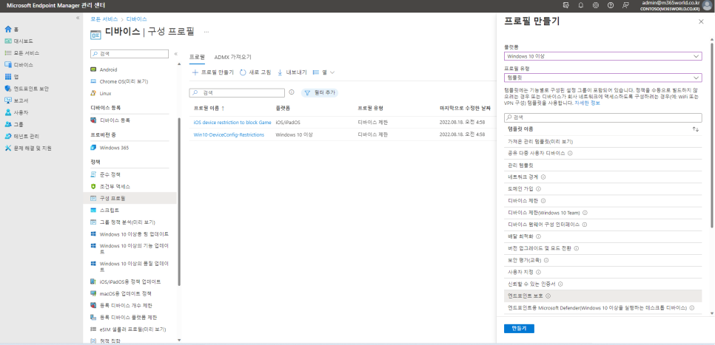
Task: Click info icon beside 네트워크 경계
Action: 543,177
